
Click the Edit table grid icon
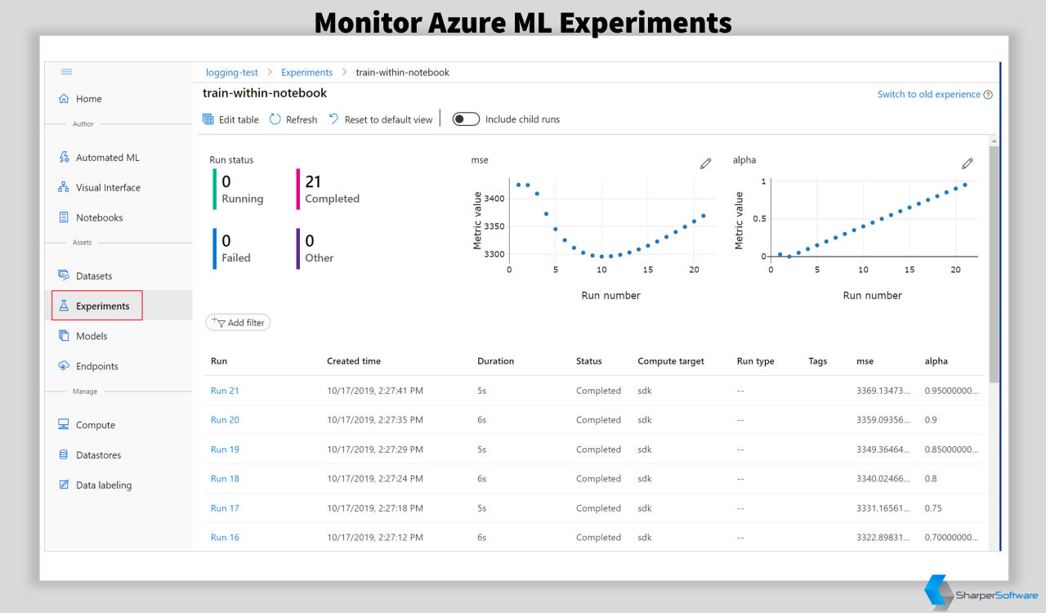[208, 119]
